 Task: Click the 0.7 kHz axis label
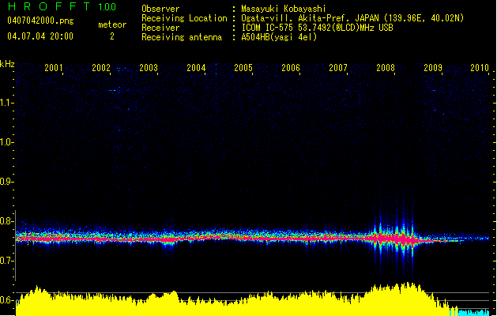[6, 261]
